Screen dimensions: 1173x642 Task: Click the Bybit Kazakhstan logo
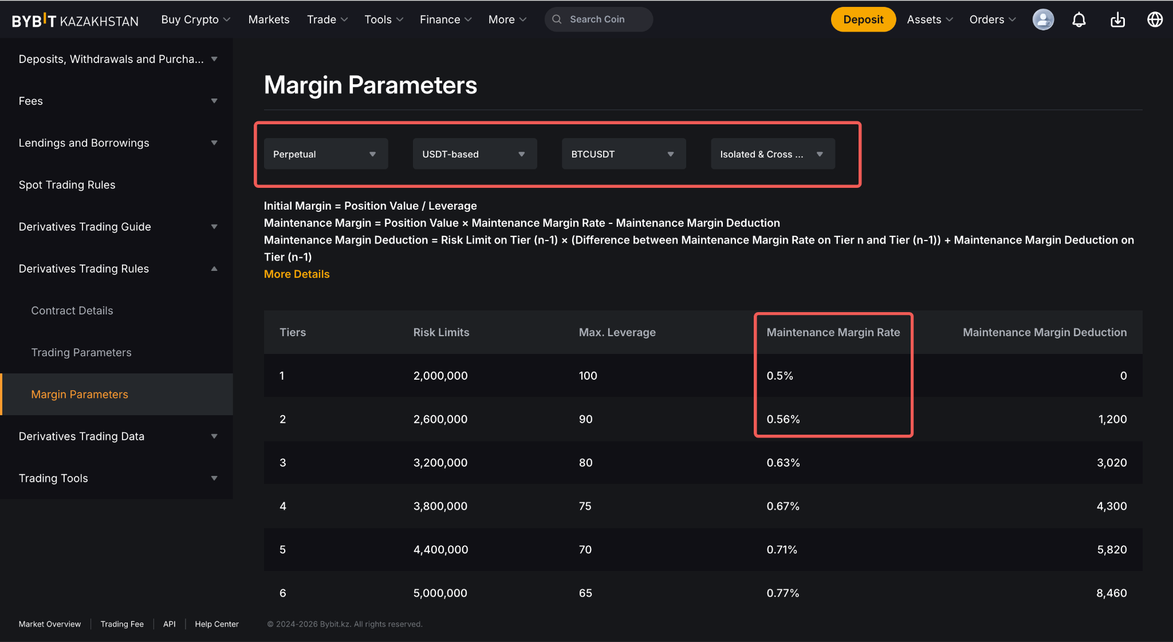tap(75, 20)
